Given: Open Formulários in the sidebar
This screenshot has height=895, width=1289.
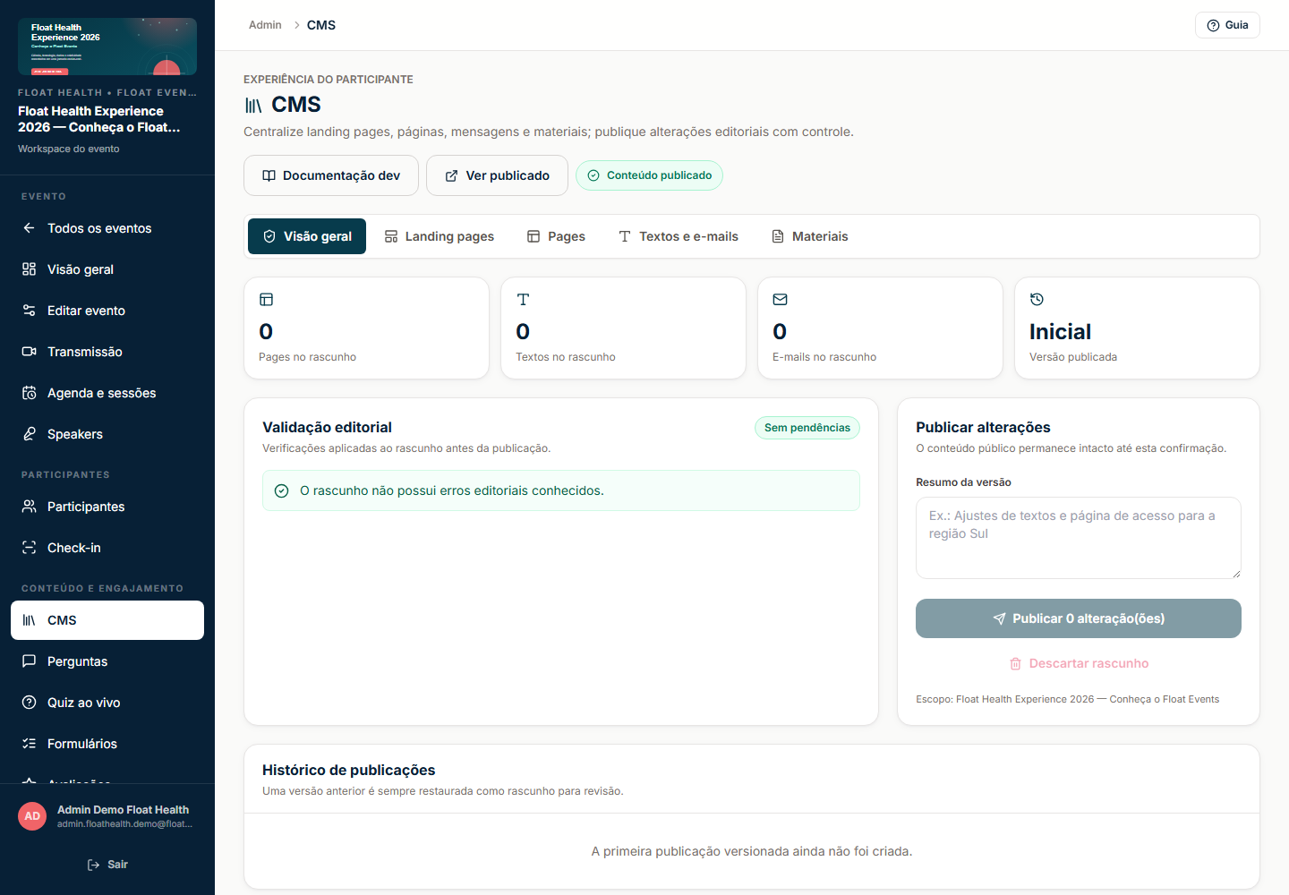Looking at the screenshot, I should click(x=107, y=744).
